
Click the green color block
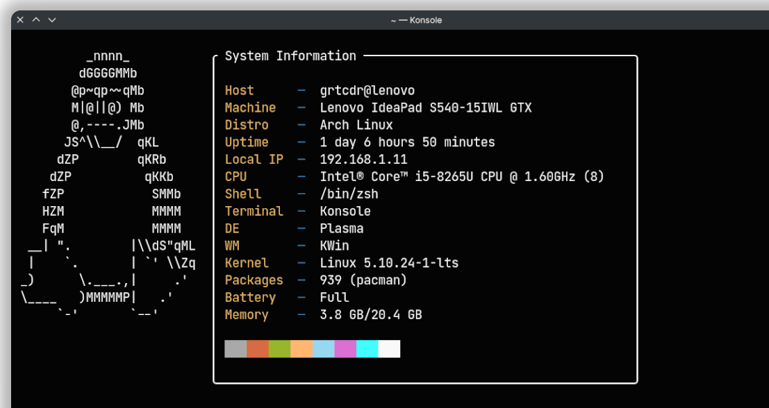pos(279,349)
